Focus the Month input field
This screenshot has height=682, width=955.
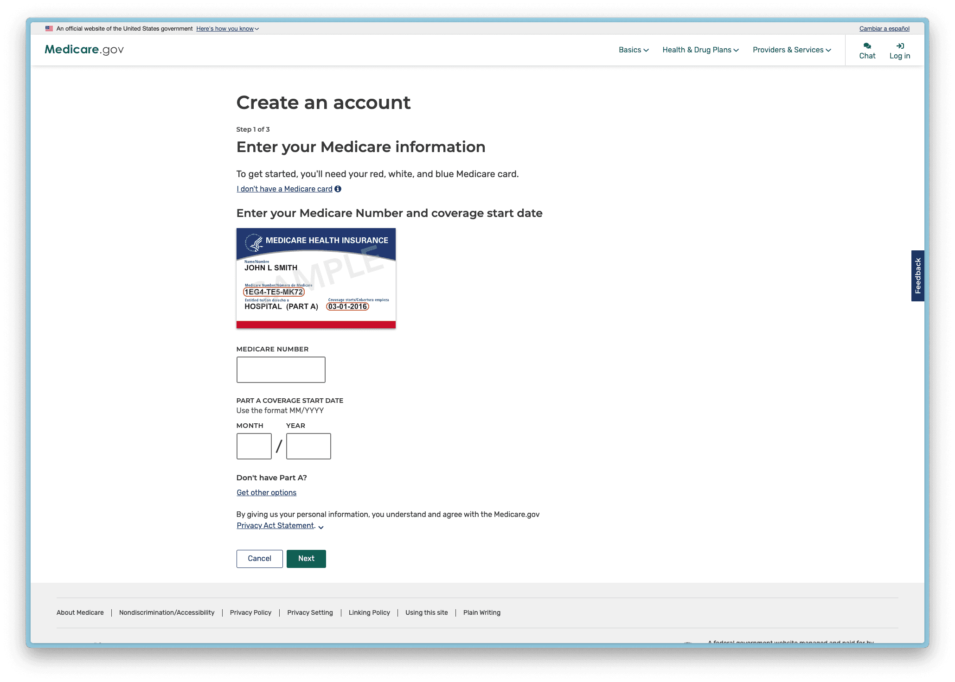254,446
